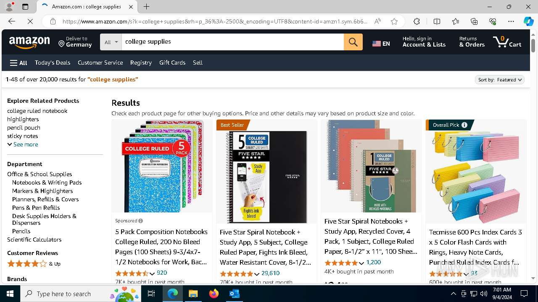Viewport: 538px width, 302px height.
Task: Open the All search category dropdown
Action: click(111, 42)
